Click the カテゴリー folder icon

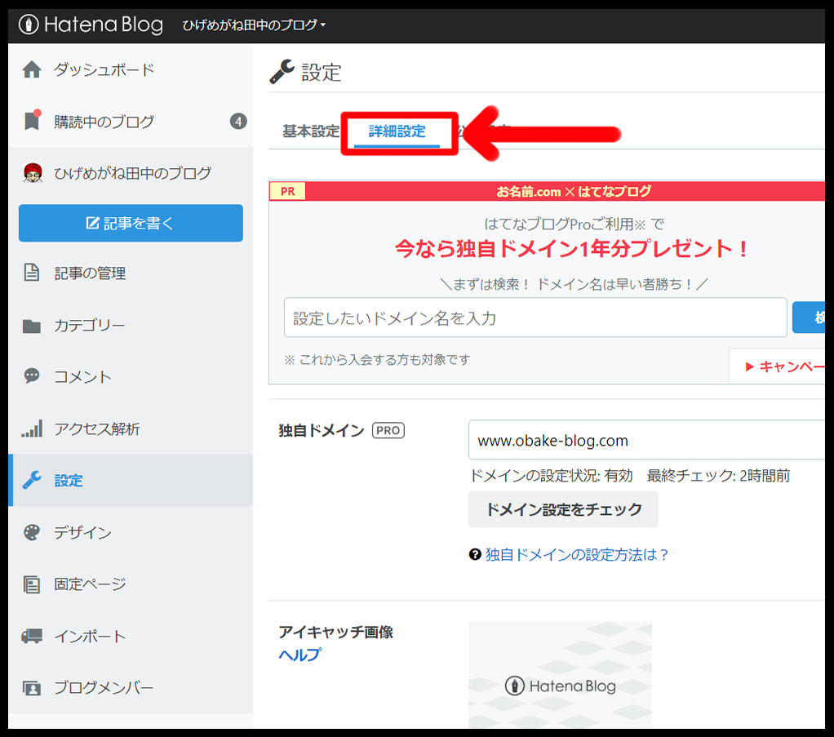pyautogui.click(x=32, y=325)
